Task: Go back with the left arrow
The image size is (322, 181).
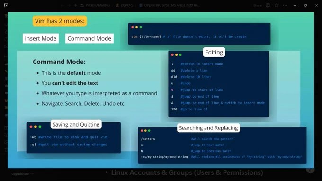Action: pyautogui.click(x=62, y=5)
